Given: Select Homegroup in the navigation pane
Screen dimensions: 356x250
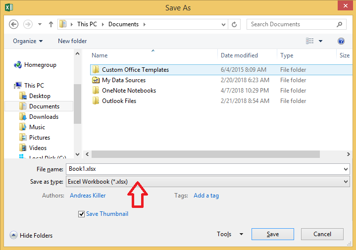Looking at the screenshot, I should (40, 65).
